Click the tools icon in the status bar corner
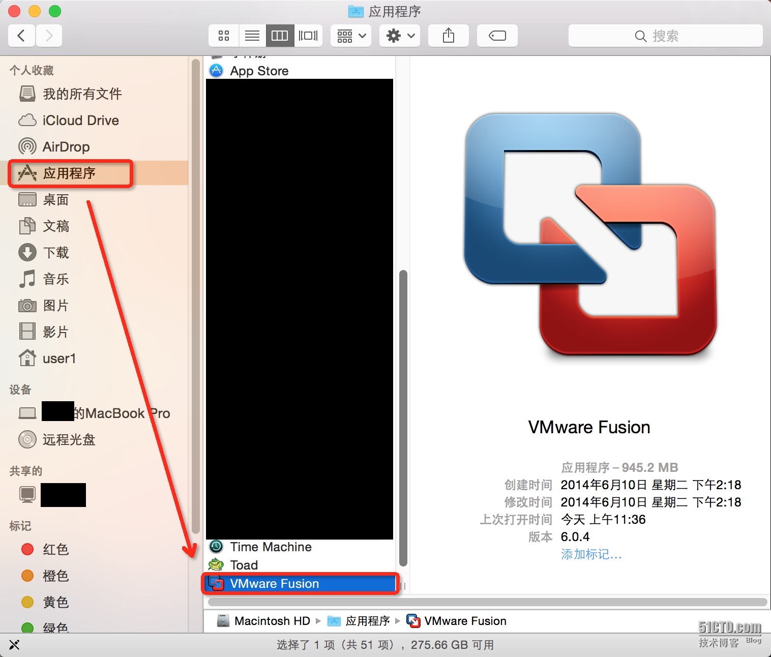Viewport: 771px width, 657px height. [14, 645]
